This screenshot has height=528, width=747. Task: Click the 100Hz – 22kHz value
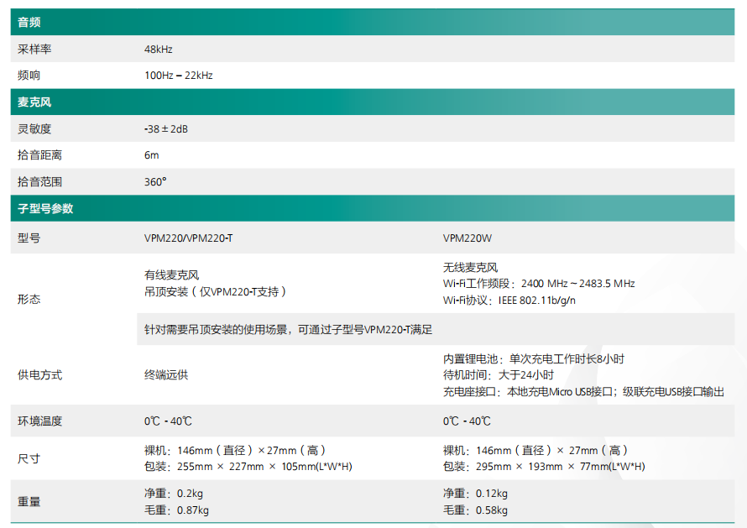point(178,76)
